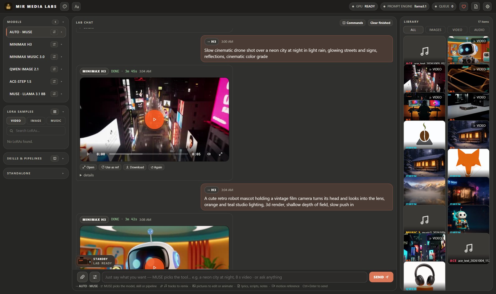Image resolution: width=496 pixels, height=294 pixels.
Task: Click the Commands button
Action: click(x=352, y=23)
